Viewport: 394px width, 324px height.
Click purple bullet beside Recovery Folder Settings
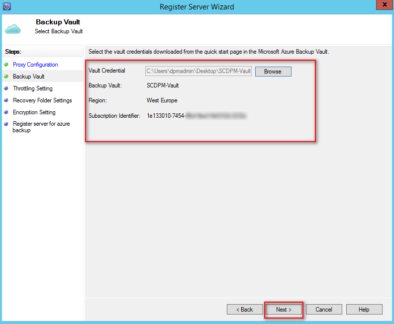(6, 100)
